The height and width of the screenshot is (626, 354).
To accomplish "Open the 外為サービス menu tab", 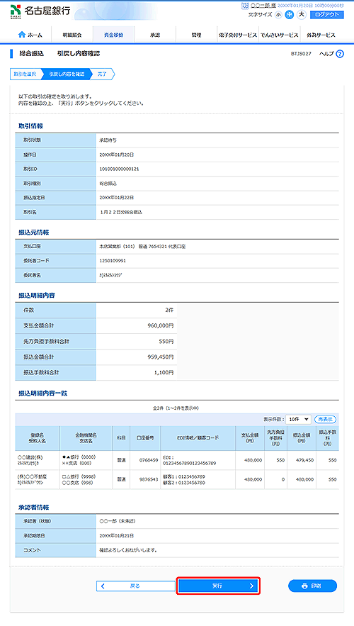I will click(x=321, y=35).
